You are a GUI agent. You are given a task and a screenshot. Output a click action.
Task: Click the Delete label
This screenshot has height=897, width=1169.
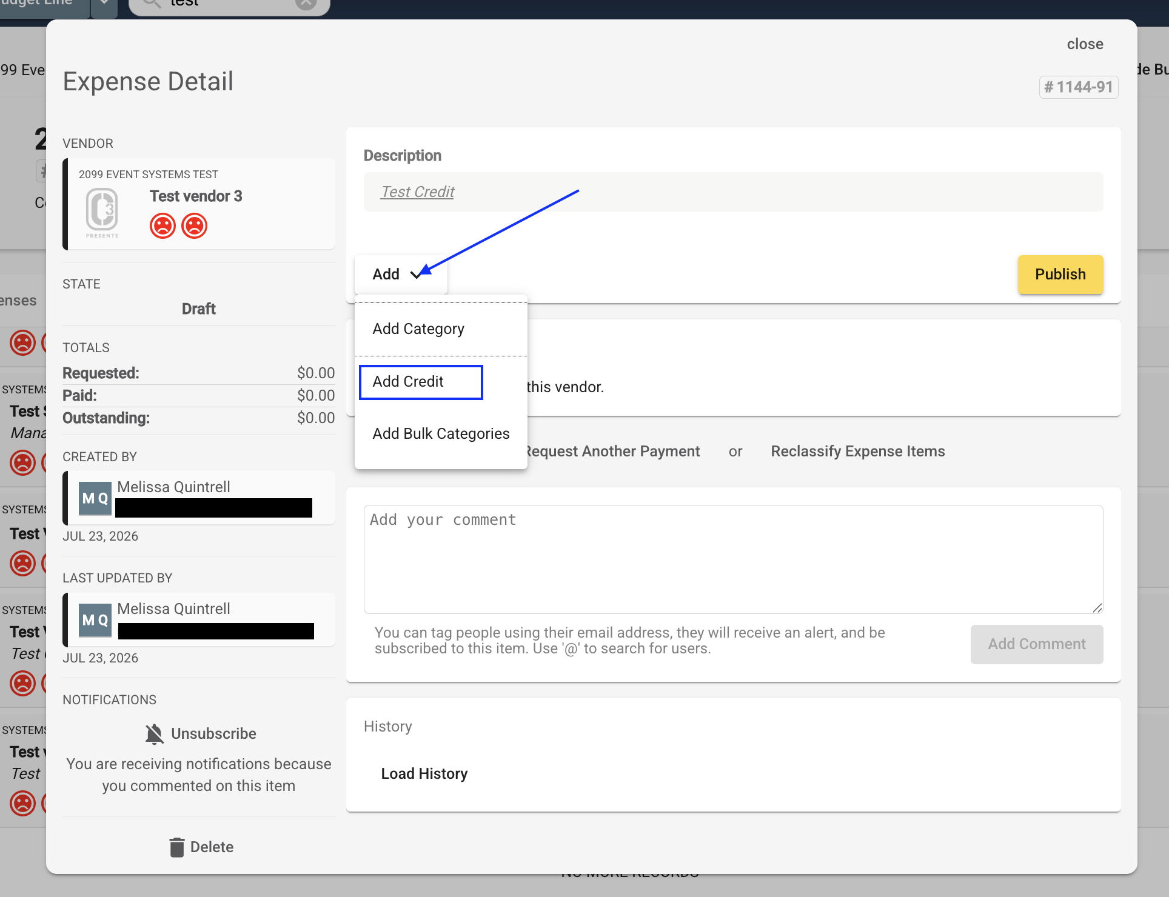[x=212, y=847]
